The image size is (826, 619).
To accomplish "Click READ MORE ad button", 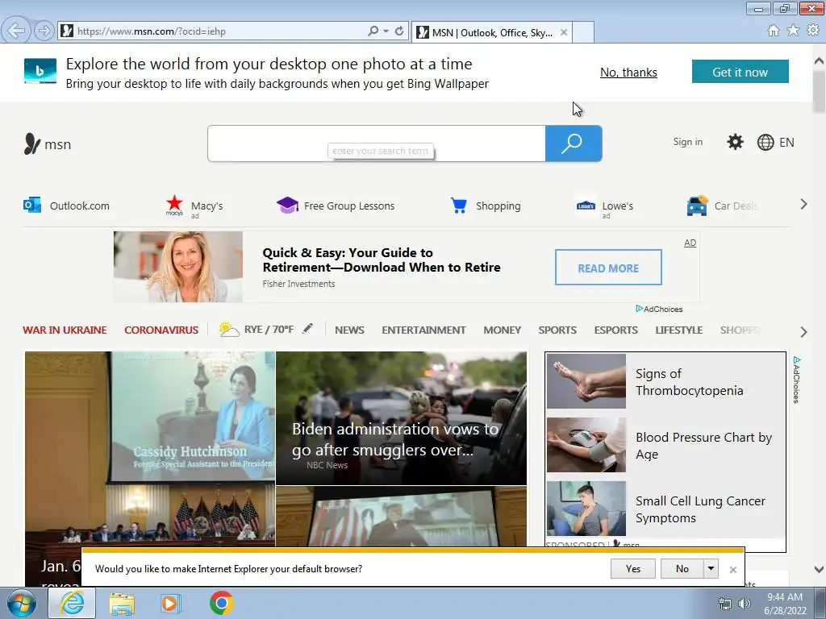I will (608, 268).
